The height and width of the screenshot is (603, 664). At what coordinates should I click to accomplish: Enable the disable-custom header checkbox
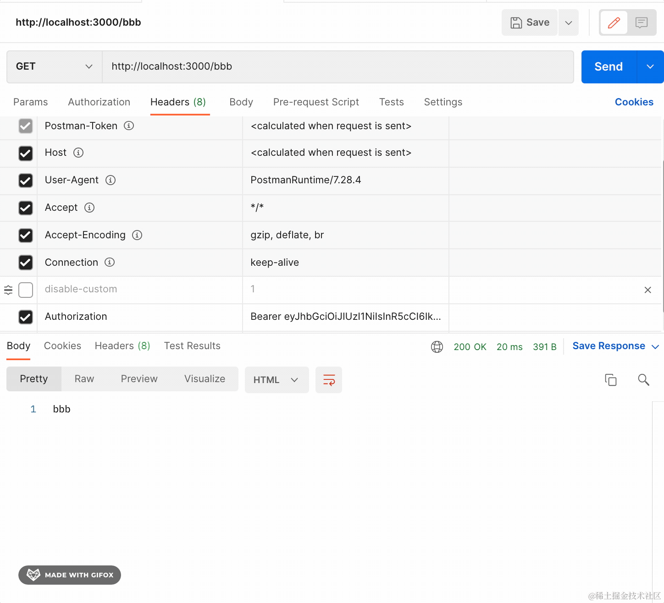point(26,290)
